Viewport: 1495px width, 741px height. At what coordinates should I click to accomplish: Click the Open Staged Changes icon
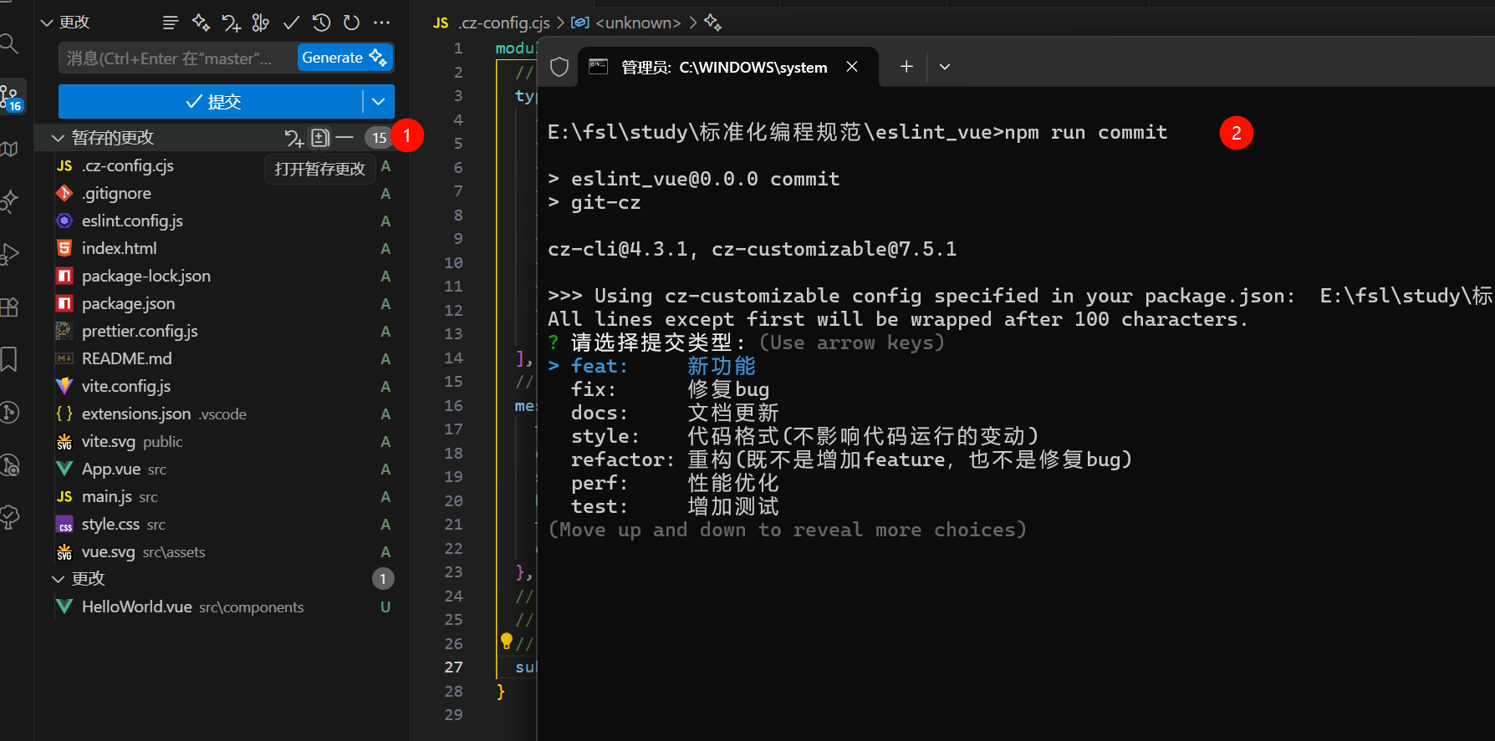click(x=320, y=137)
